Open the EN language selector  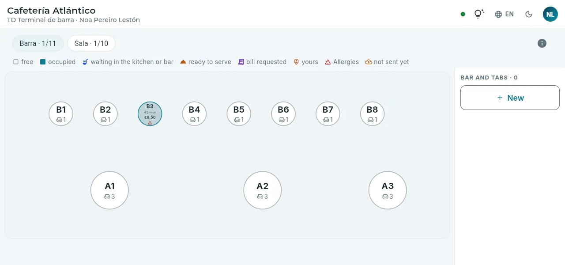click(x=504, y=14)
